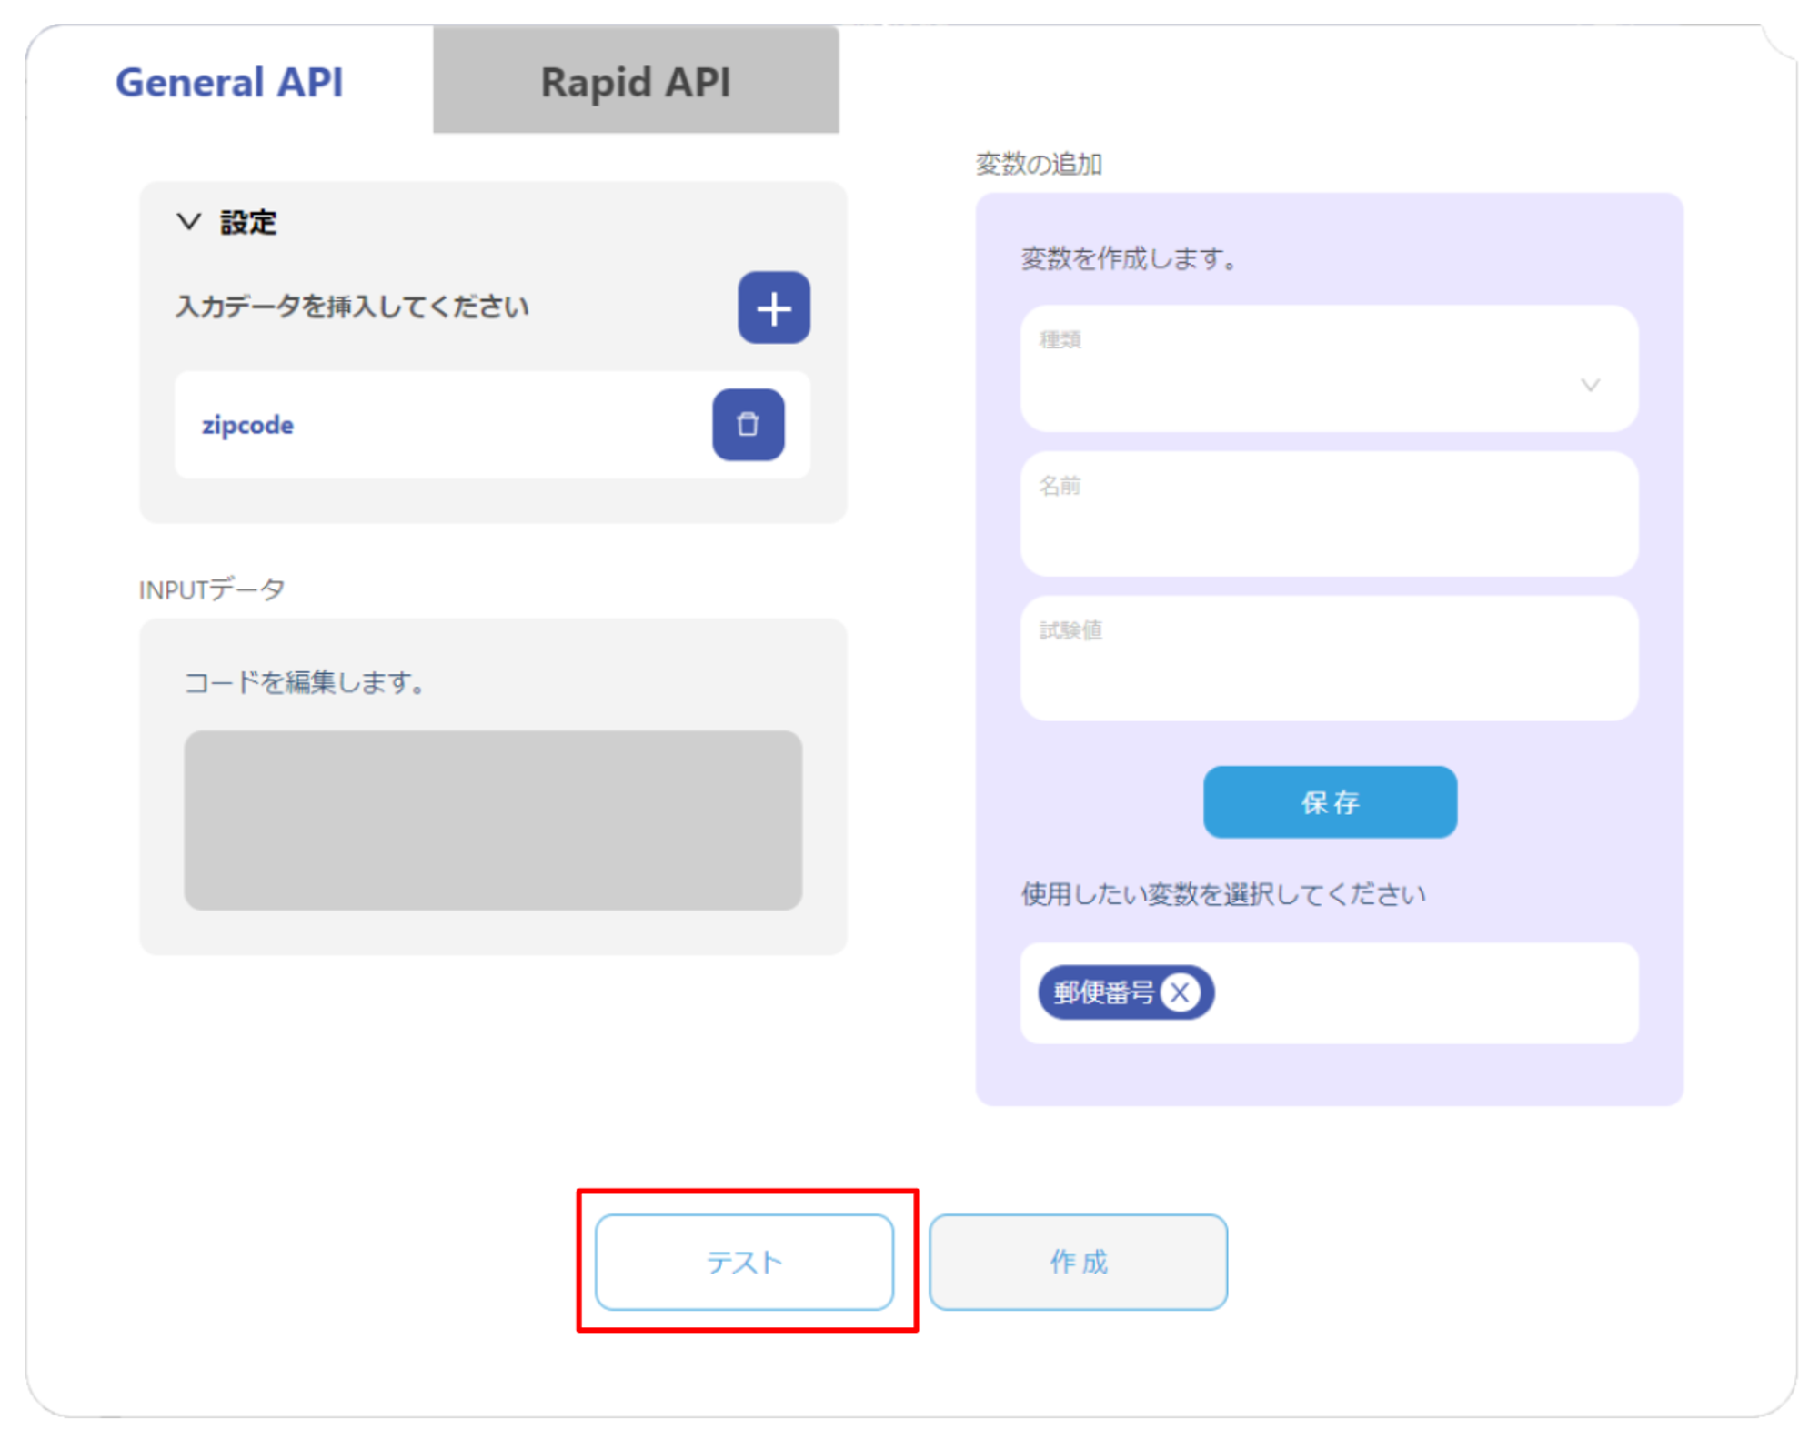1819x1440 pixels.
Task: Click the 保存 save button
Action: pyautogui.click(x=1330, y=801)
